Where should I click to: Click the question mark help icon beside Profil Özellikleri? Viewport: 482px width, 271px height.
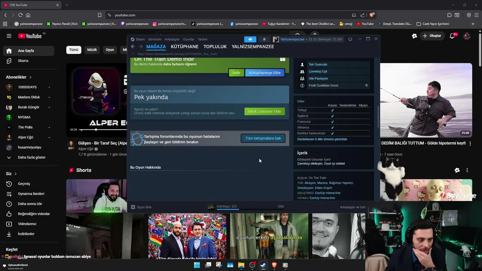pos(366,85)
